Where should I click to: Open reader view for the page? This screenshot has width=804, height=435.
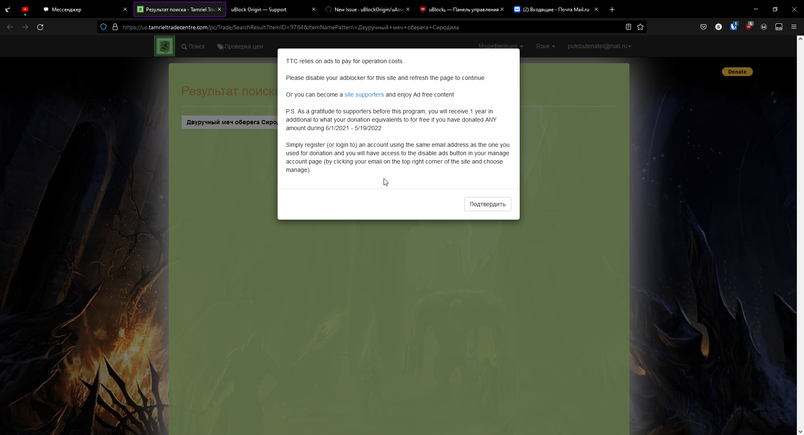(628, 27)
